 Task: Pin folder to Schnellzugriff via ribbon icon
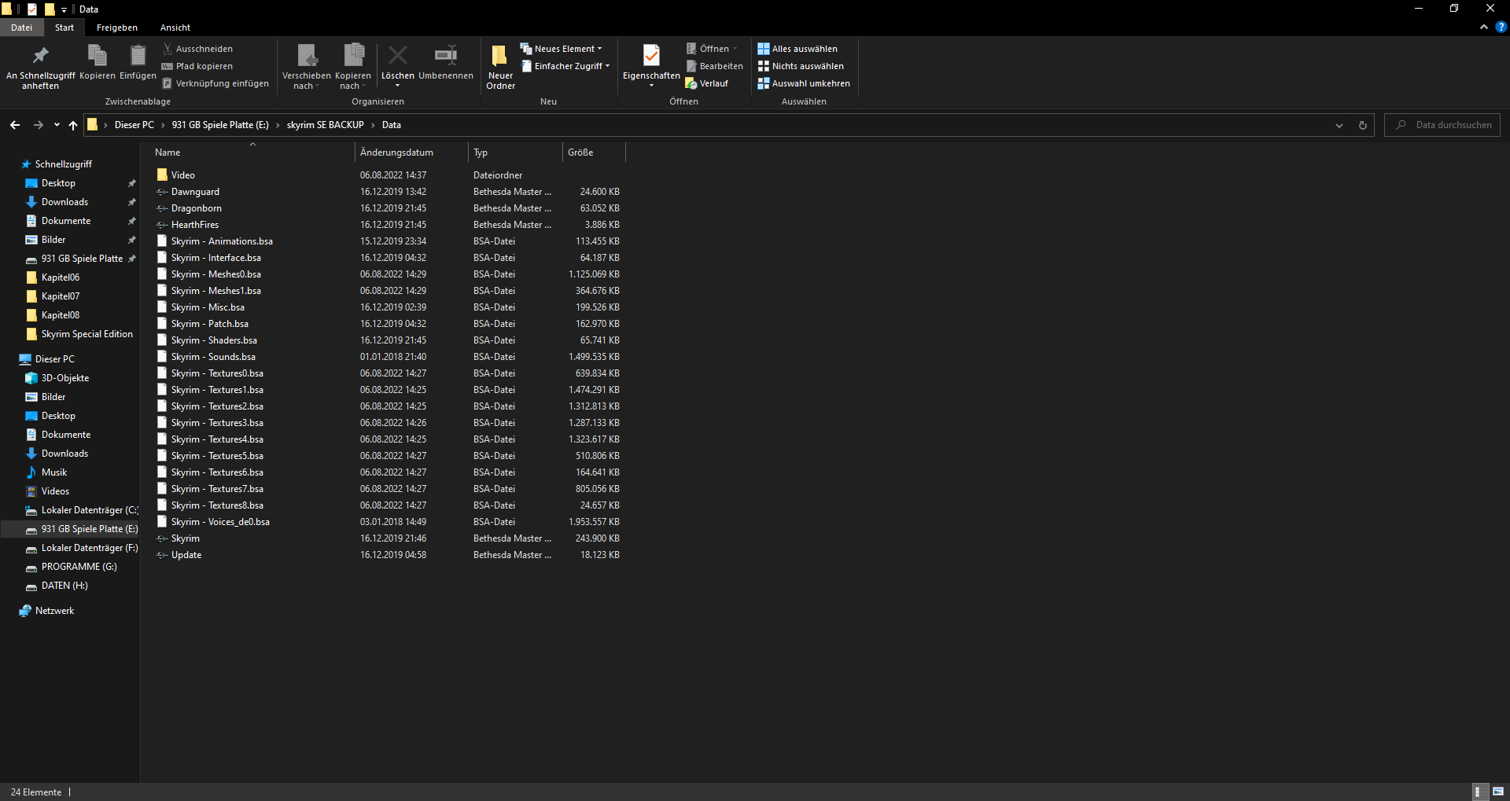pos(40,66)
